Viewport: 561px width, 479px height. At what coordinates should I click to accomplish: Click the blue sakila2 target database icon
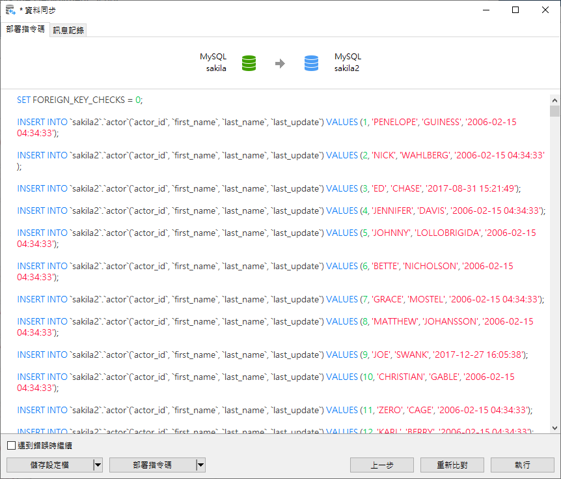[x=312, y=63]
